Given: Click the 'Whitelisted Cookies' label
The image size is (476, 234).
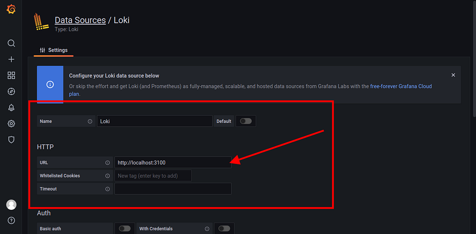Looking at the screenshot, I should (x=60, y=176).
